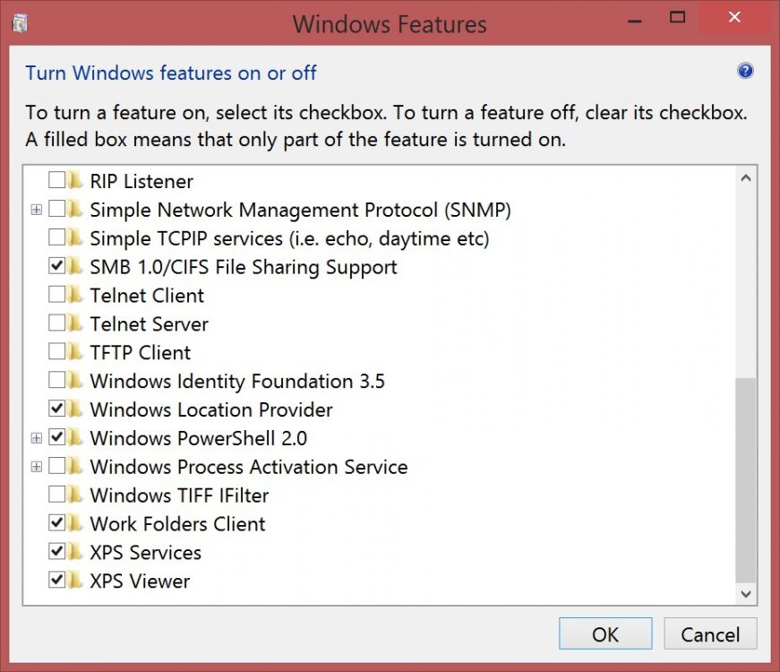Select the Telnet Server label

point(150,324)
